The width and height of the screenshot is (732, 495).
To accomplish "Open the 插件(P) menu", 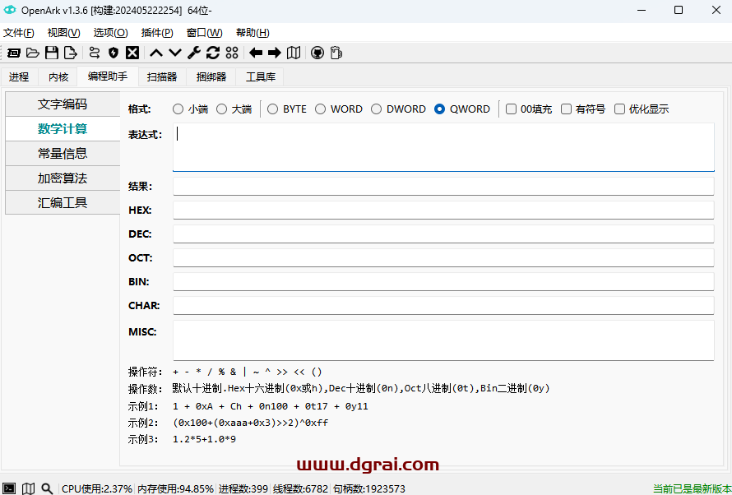I will [157, 33].
